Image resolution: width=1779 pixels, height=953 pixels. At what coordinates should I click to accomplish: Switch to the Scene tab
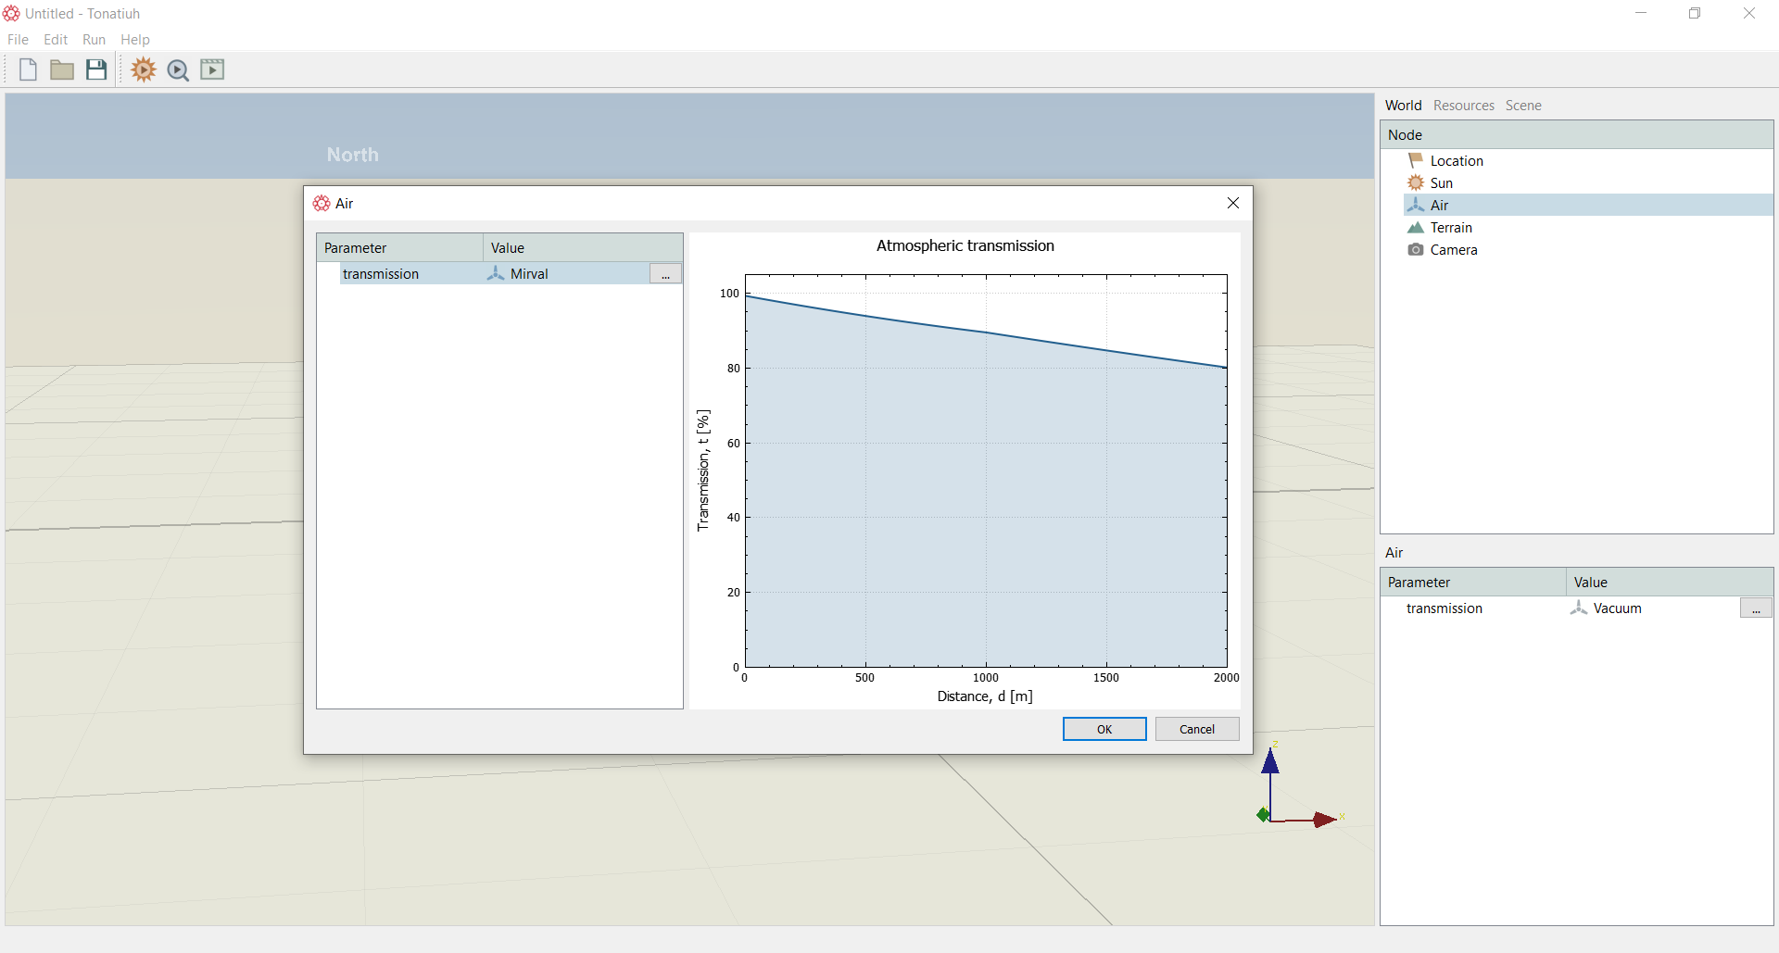1523,106
